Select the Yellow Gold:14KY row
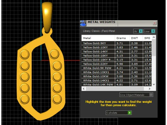This screenshot has width=167, height=125. click(117, 51)
